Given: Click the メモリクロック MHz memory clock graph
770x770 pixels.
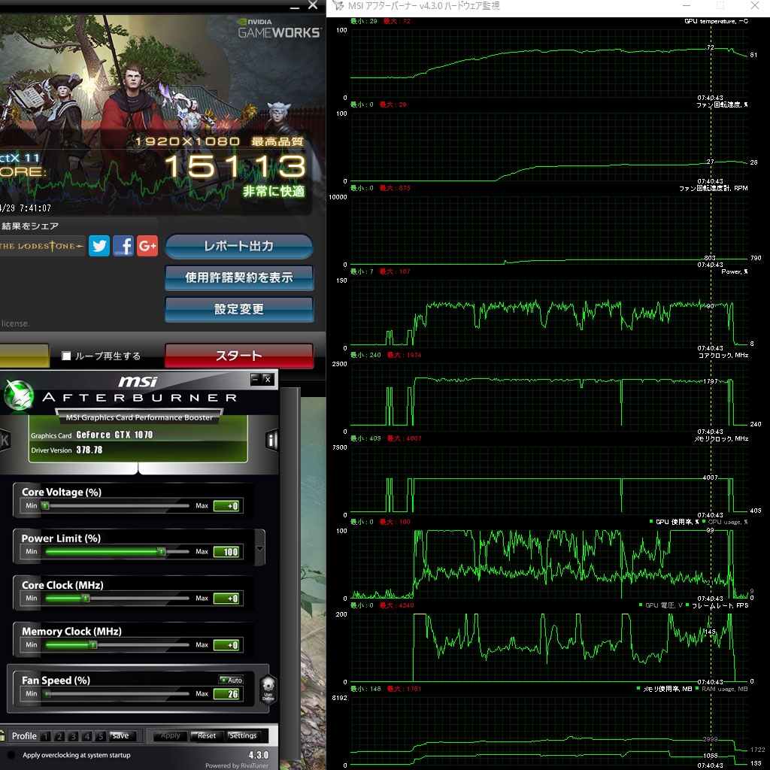Looking at the screenshot, I should (x=549, y=481).
